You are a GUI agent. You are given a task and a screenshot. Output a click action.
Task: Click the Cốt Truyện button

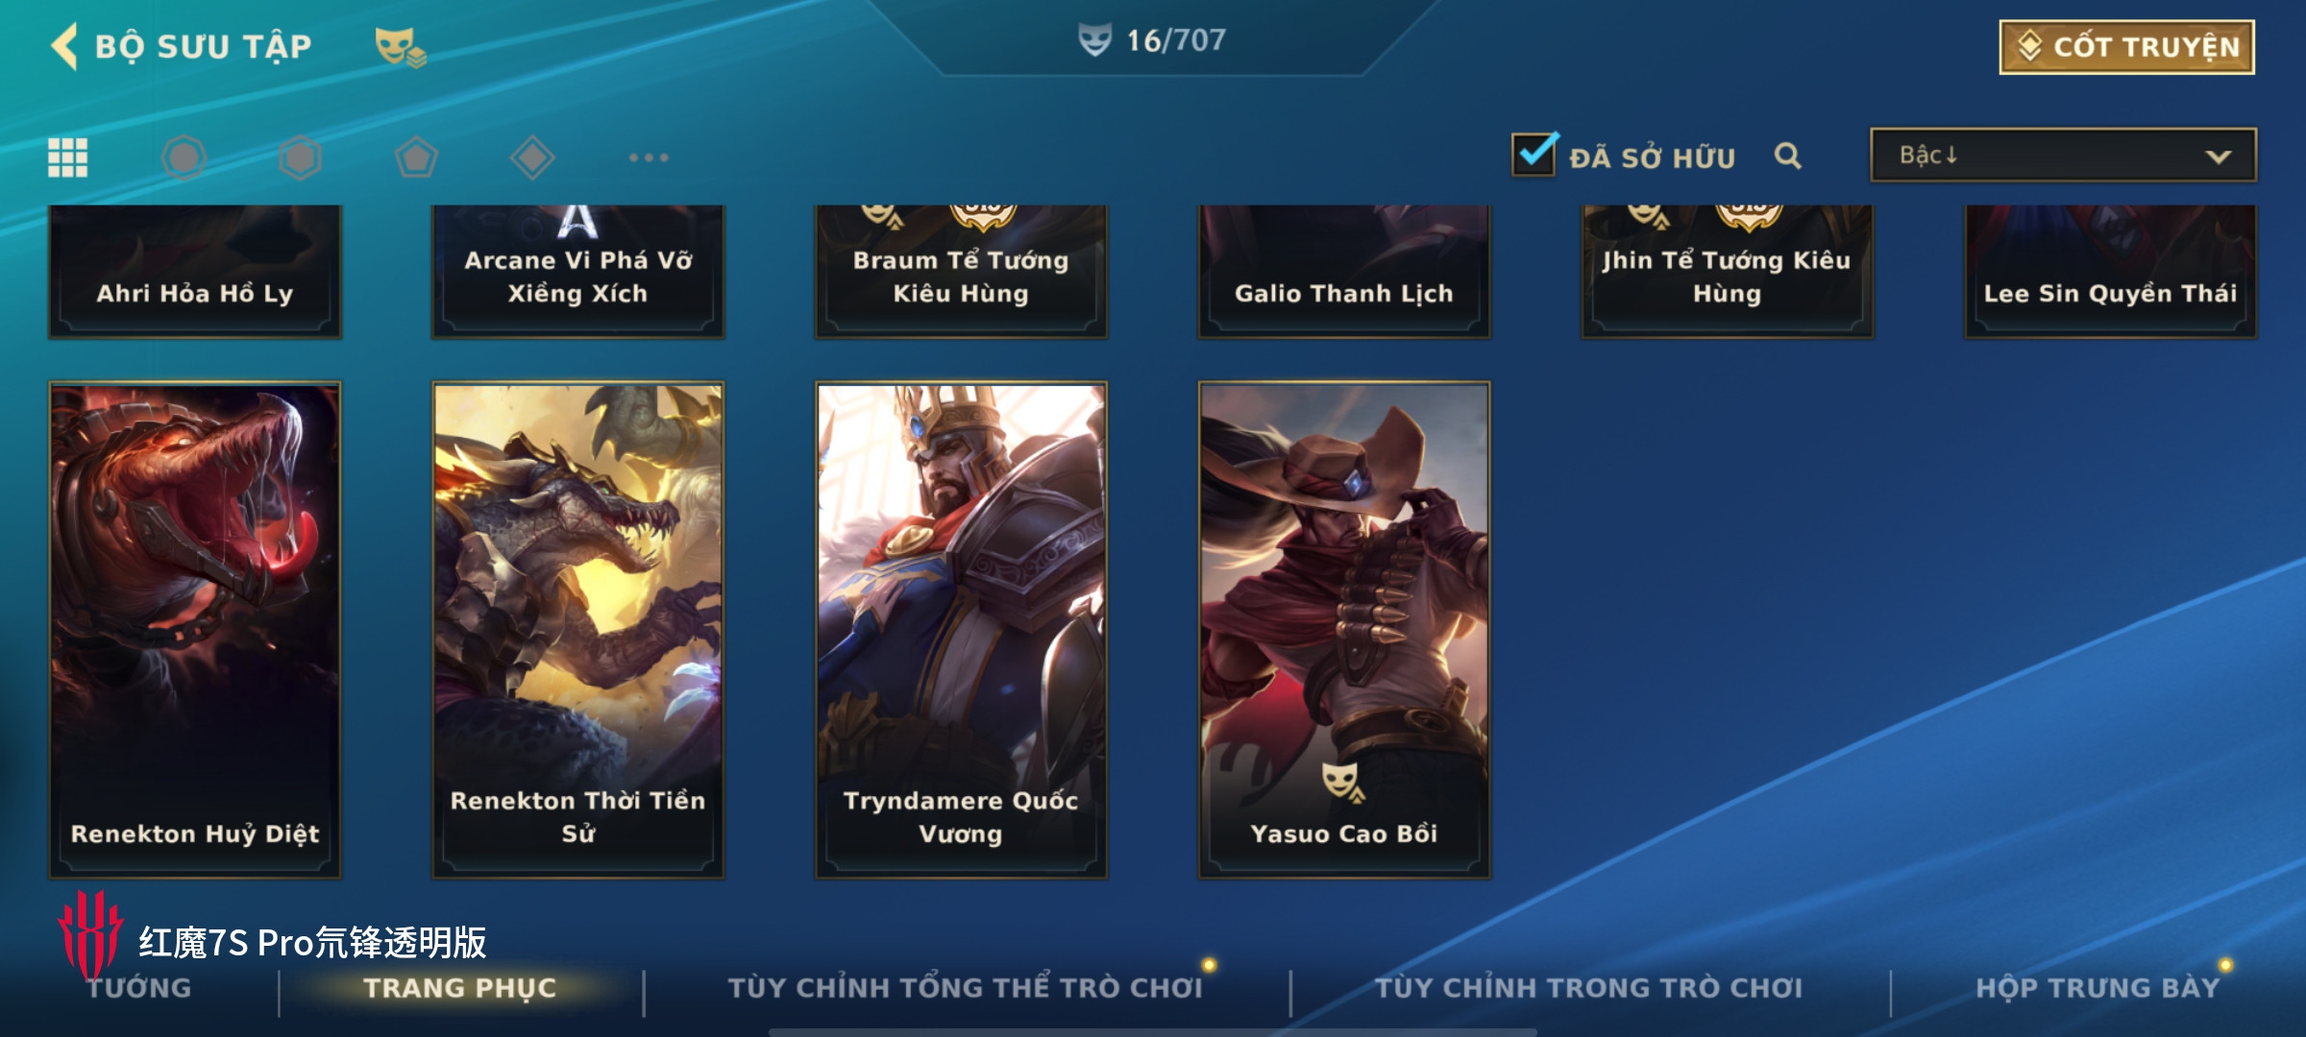coord(2127,47)
